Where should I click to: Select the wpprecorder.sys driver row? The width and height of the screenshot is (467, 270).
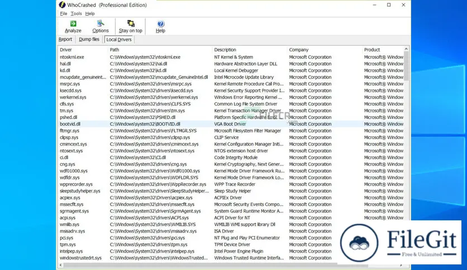pyautogui.click(x=231, y=184)
